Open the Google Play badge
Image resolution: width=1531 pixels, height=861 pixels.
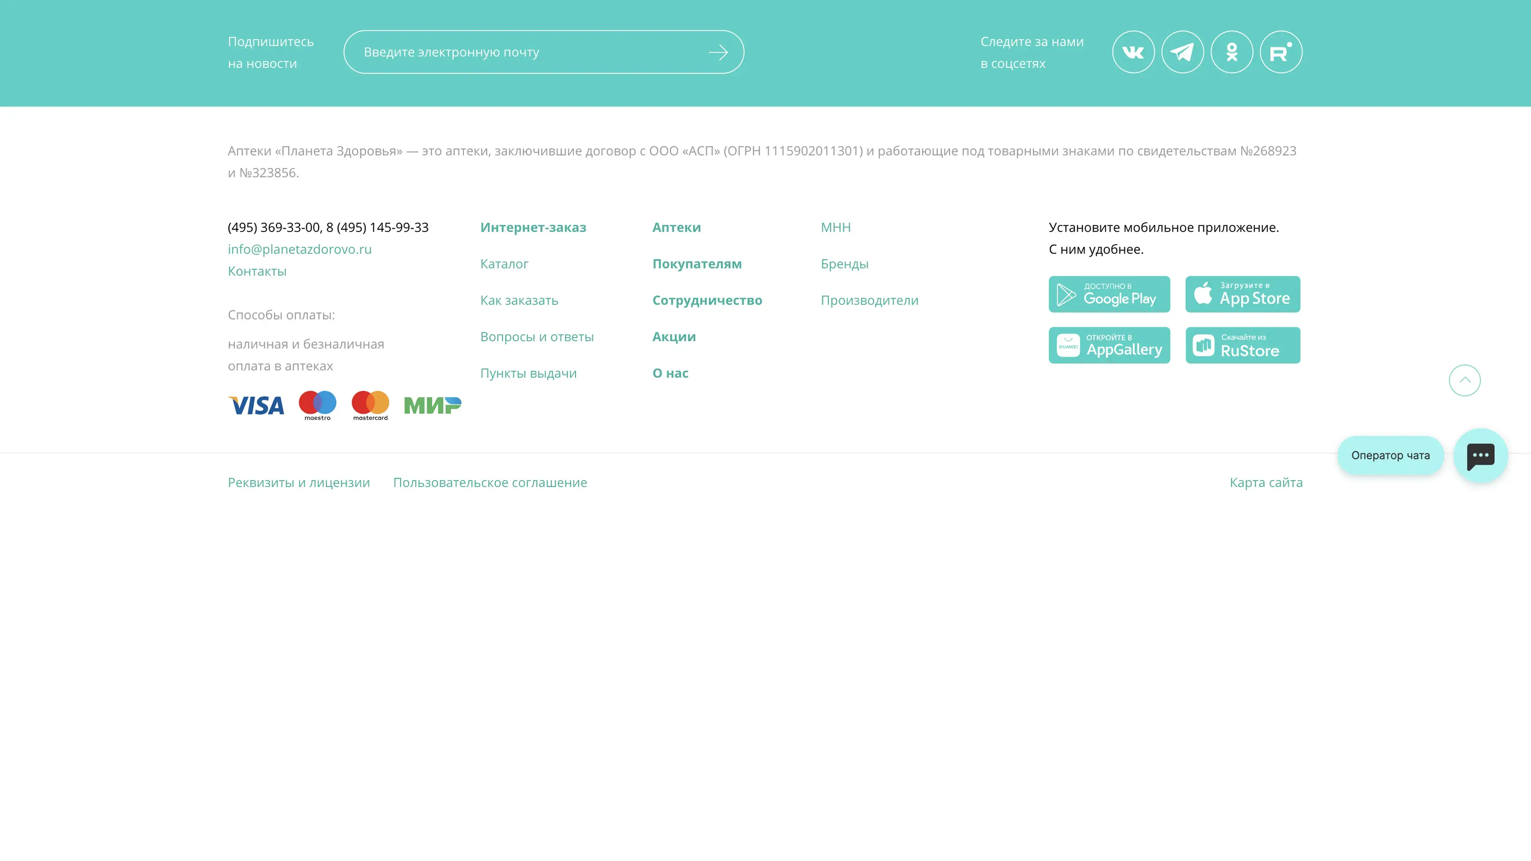(1109, 294)
